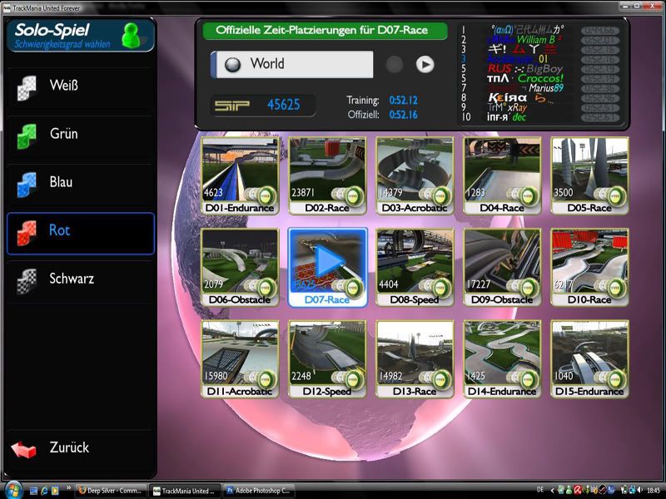
Task: Click the green player profile icon
Action: [132, 35]
